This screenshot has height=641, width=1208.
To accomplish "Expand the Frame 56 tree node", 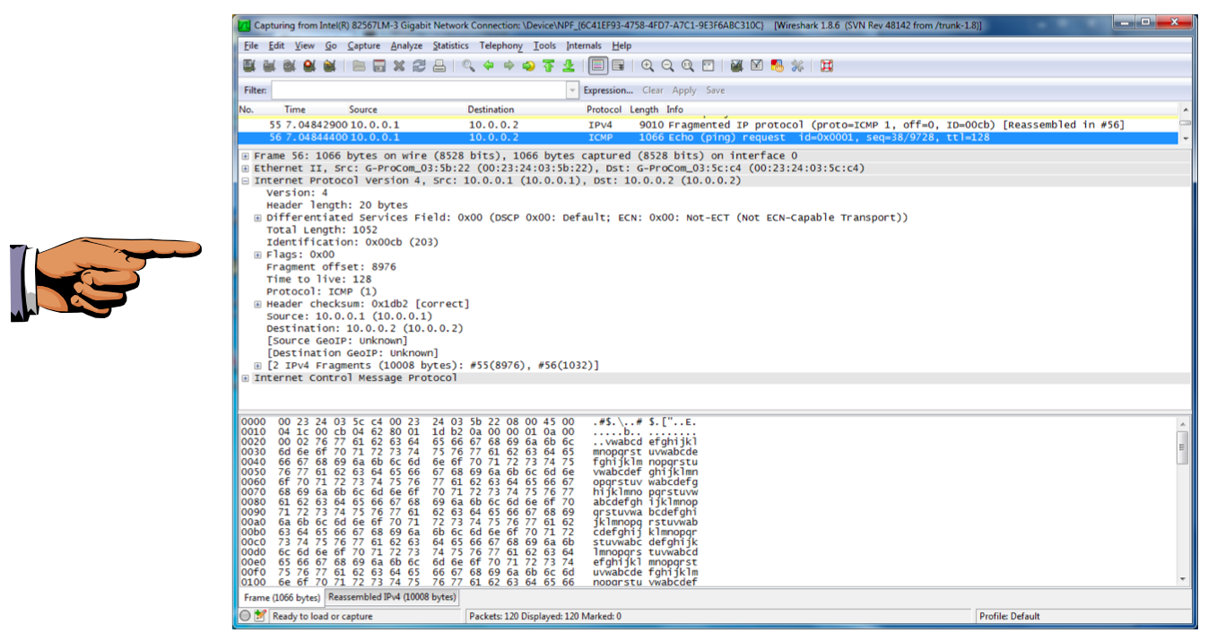I will click(x=246, y=156).
